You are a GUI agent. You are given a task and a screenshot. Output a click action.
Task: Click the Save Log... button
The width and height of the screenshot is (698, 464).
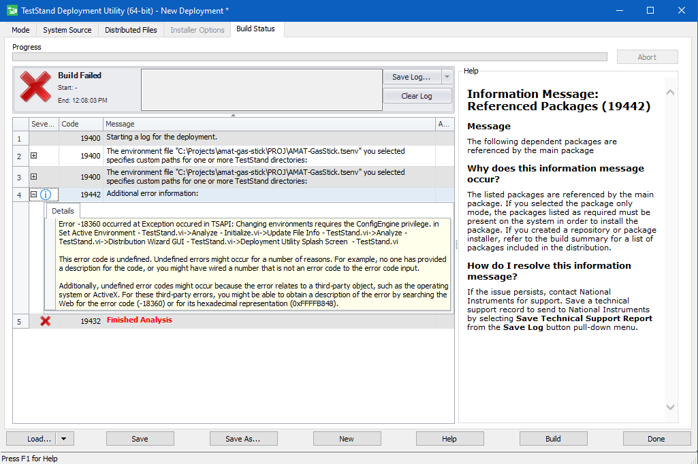412,76
